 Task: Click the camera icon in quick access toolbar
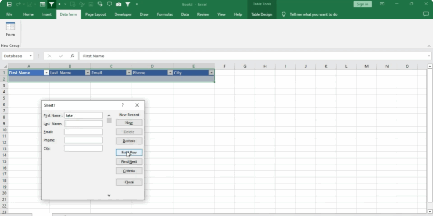point(118,4)
